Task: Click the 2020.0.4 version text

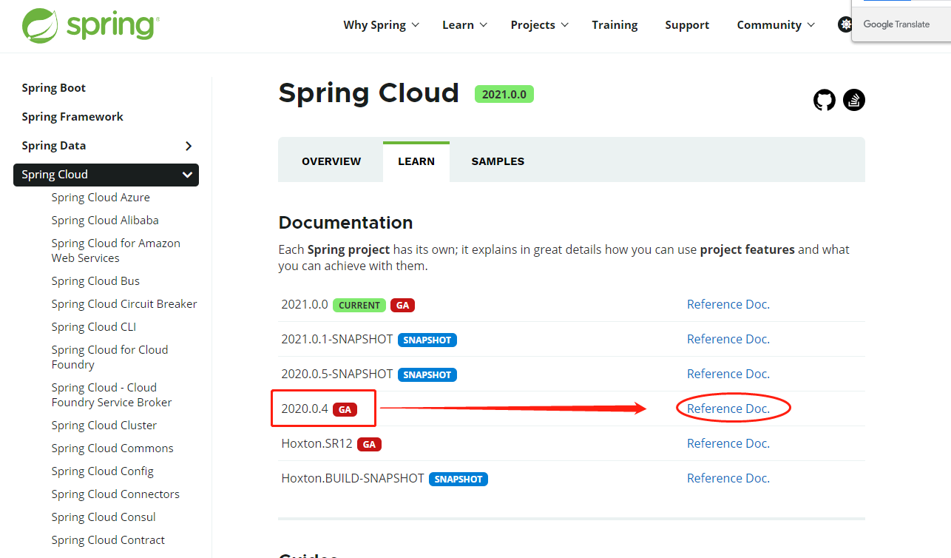Action: coord(305,409)
